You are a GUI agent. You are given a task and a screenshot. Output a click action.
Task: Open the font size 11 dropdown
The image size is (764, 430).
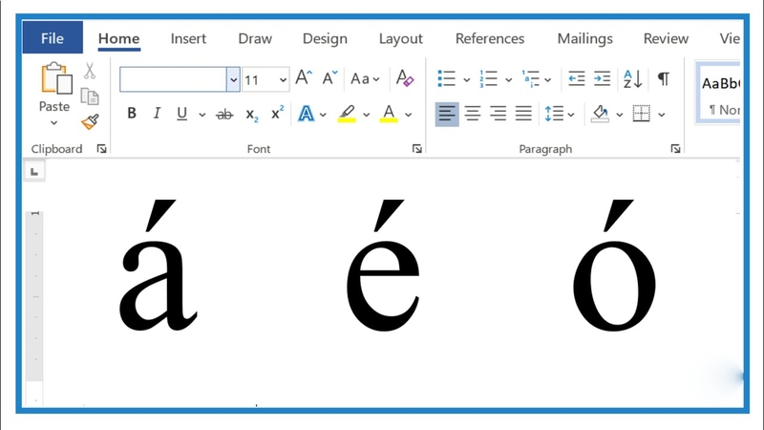click(283, 80)
